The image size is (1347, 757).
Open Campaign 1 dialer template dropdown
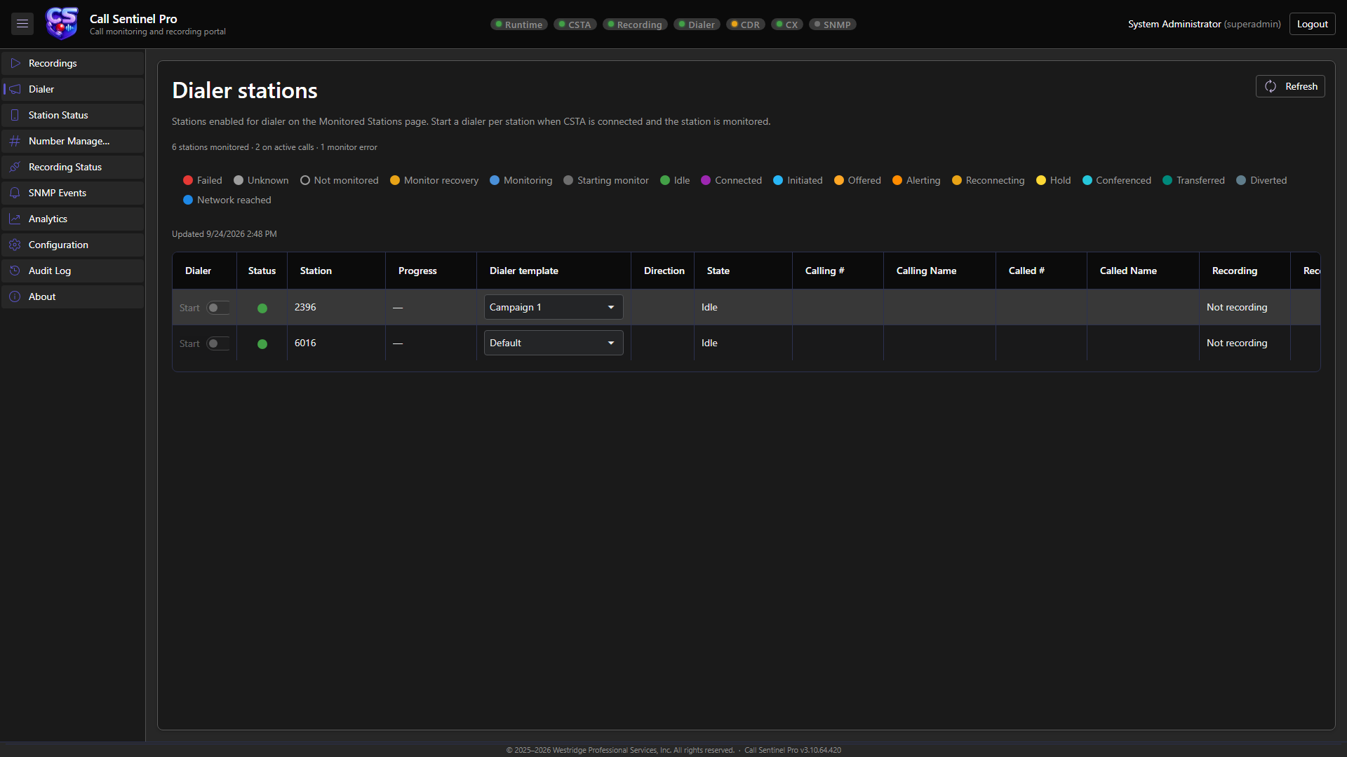click(x=554, y=307)
